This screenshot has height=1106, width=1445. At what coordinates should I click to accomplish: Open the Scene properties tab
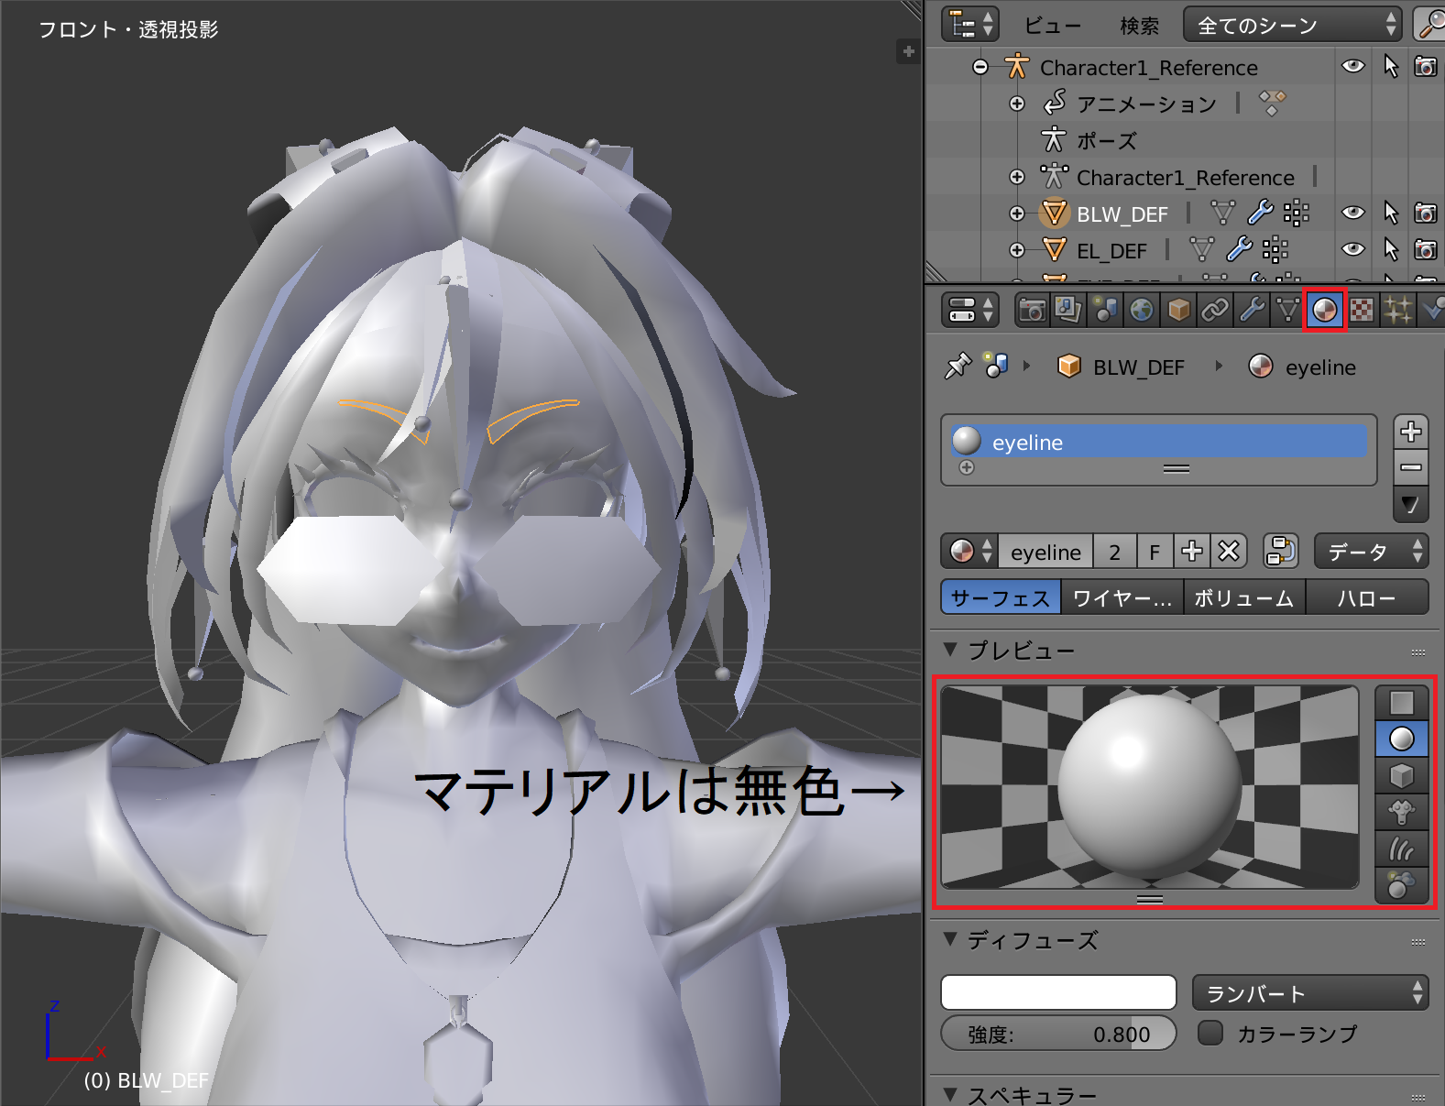coord(1105,311)
